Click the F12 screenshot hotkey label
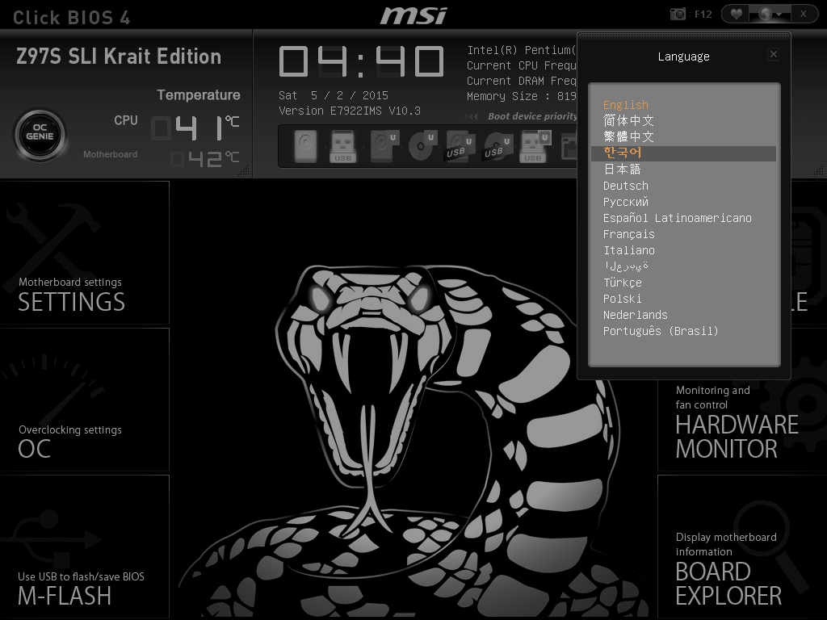 (703, 15)
